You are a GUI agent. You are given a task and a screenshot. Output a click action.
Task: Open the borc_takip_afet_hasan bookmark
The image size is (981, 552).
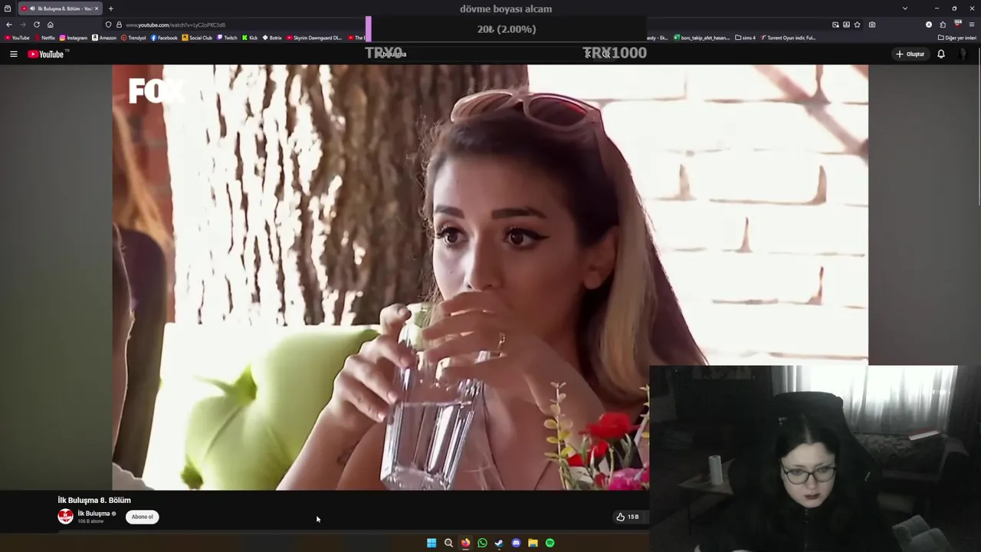(701, 38)
